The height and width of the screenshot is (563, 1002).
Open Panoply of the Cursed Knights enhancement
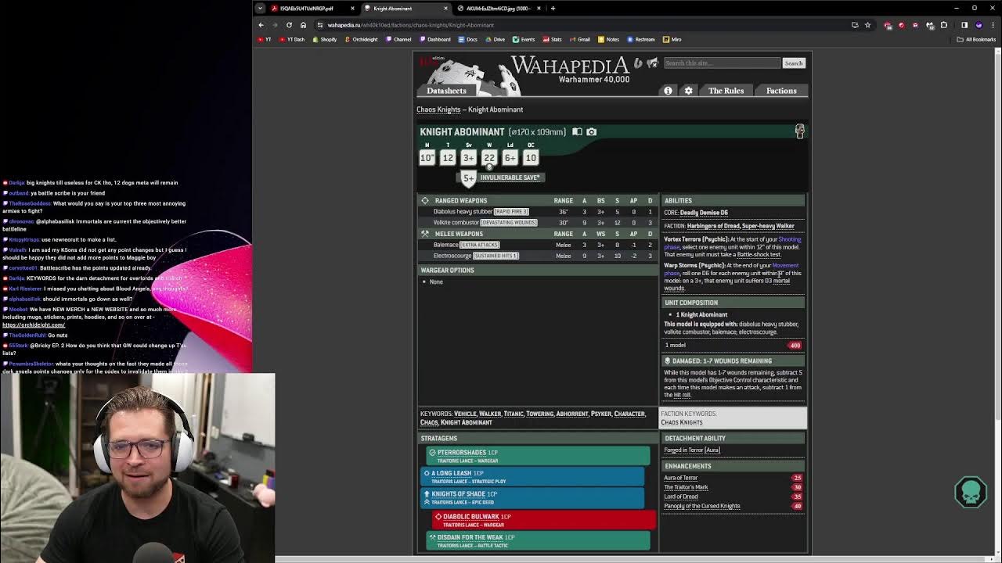[701, 506]
